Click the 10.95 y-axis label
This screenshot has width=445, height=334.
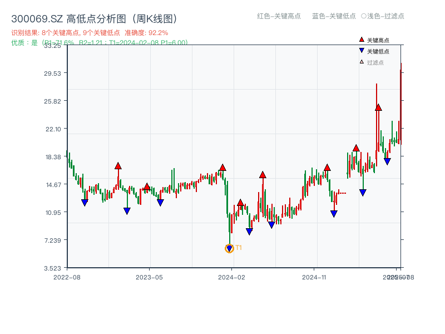tap(53, 213)
